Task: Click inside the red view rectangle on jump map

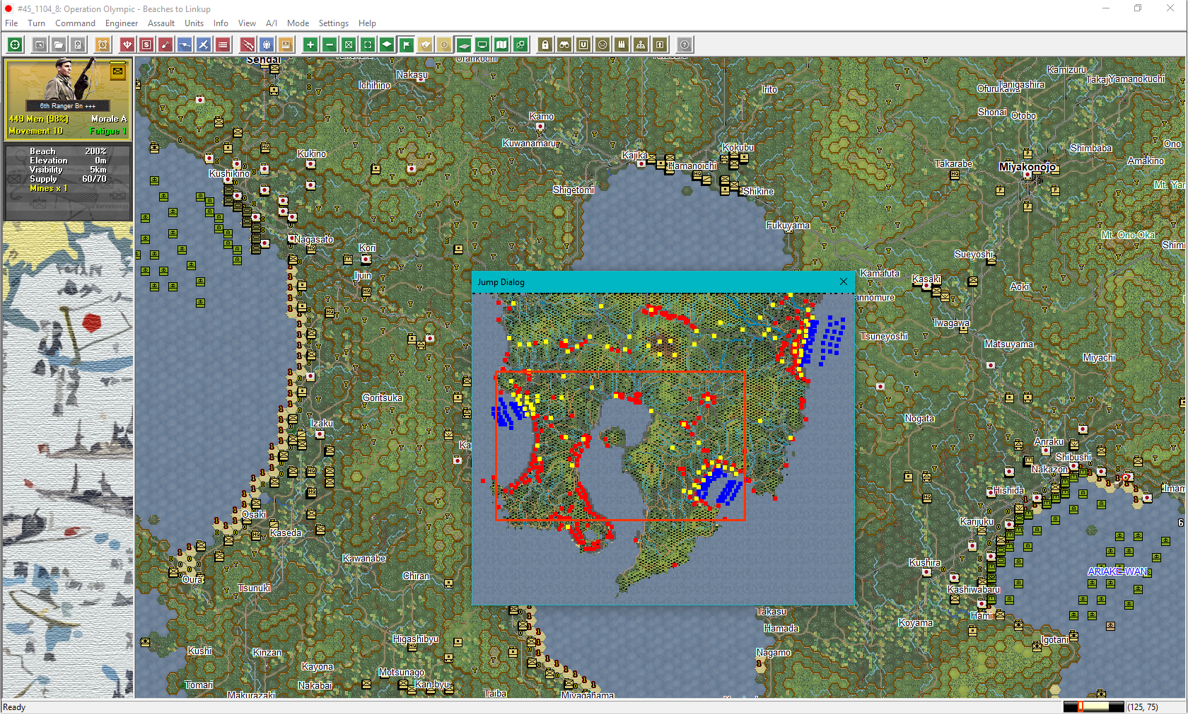Action: pos(621,446)
